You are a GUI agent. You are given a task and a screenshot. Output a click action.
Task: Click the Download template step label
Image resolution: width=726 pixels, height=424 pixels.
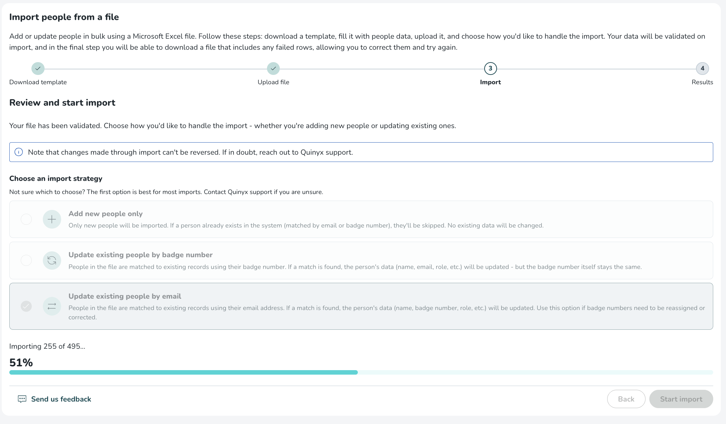[x=38, y=82]
